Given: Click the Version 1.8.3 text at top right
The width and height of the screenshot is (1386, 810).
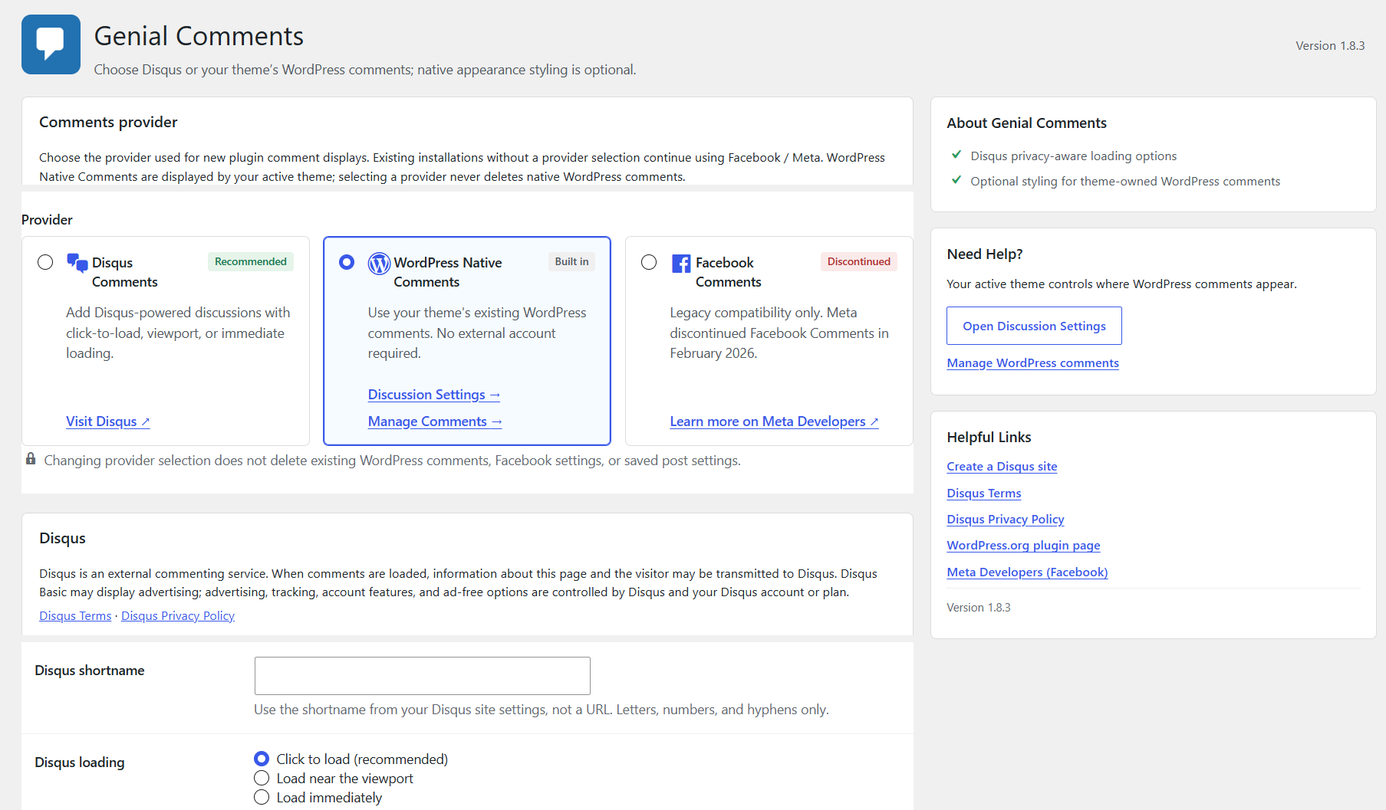Looking at the screenshot, I should pyautogui.click(x=1330, y=46).
